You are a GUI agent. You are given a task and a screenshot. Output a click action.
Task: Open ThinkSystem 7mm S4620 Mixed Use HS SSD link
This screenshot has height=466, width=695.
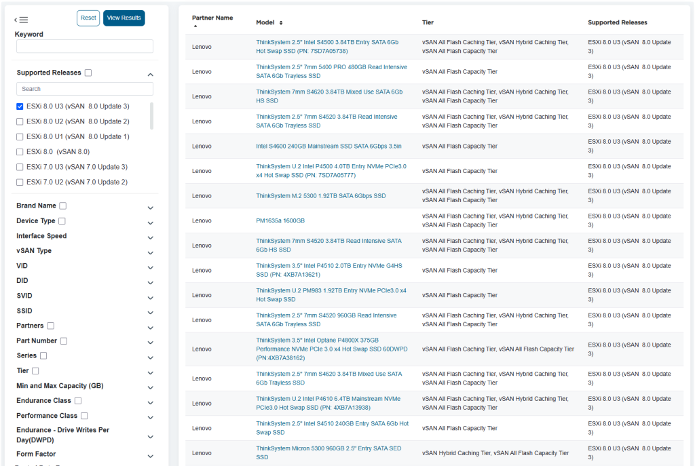329,96
